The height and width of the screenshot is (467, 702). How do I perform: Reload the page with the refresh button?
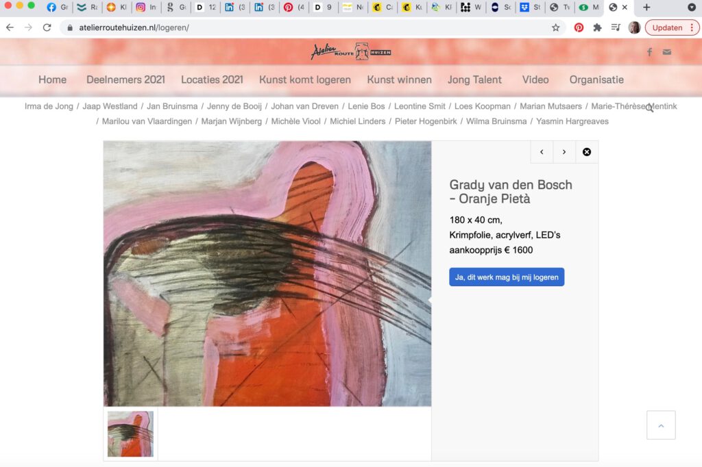pos(47,27)
